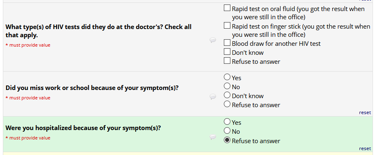
Task: Select Refuse to answer for missed work
Action: coord(227,104)
